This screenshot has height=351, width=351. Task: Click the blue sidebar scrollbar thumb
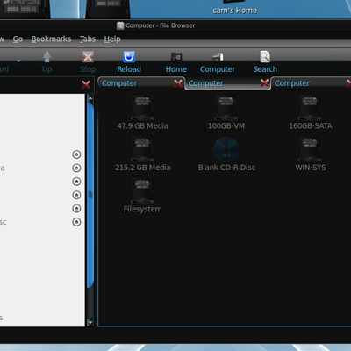(90, 195)
